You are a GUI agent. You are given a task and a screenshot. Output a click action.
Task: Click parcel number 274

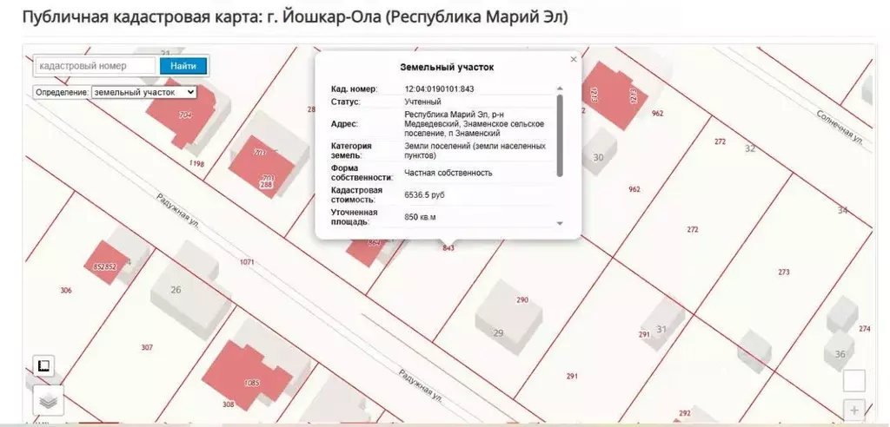coord(865,329)
